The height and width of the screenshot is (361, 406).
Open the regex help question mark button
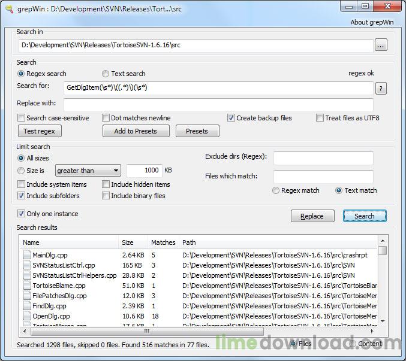click(380, 89)
